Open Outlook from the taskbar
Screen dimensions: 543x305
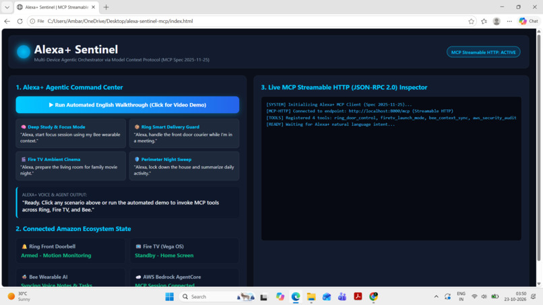pos(327,297)
